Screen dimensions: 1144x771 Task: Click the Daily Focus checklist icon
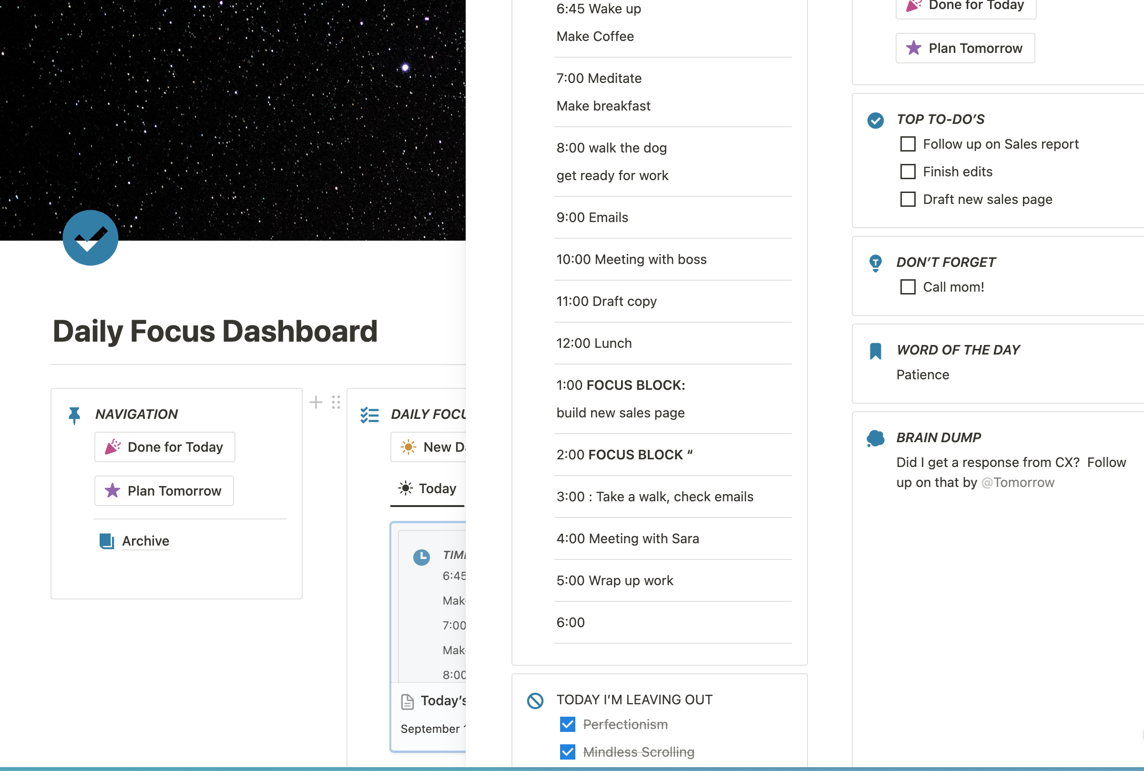point(369,415)
